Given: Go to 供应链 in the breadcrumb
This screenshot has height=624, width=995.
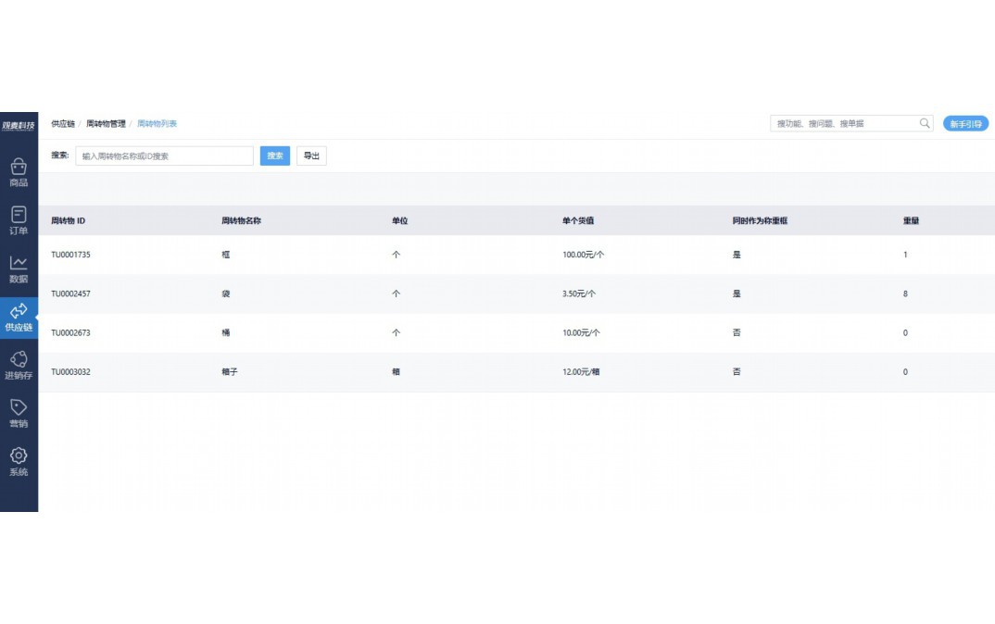Looking at the screenshot, I should coord(63,123).
